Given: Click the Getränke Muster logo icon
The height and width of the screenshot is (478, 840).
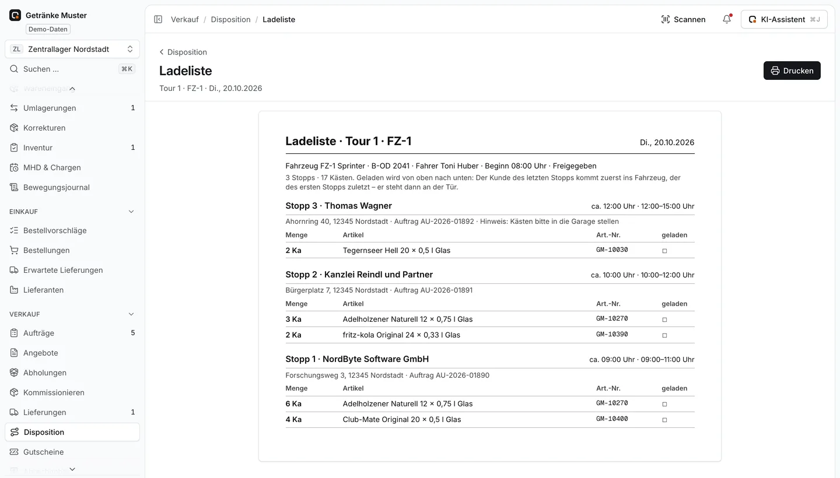Looking at the screenshot, I should point(15,15).
